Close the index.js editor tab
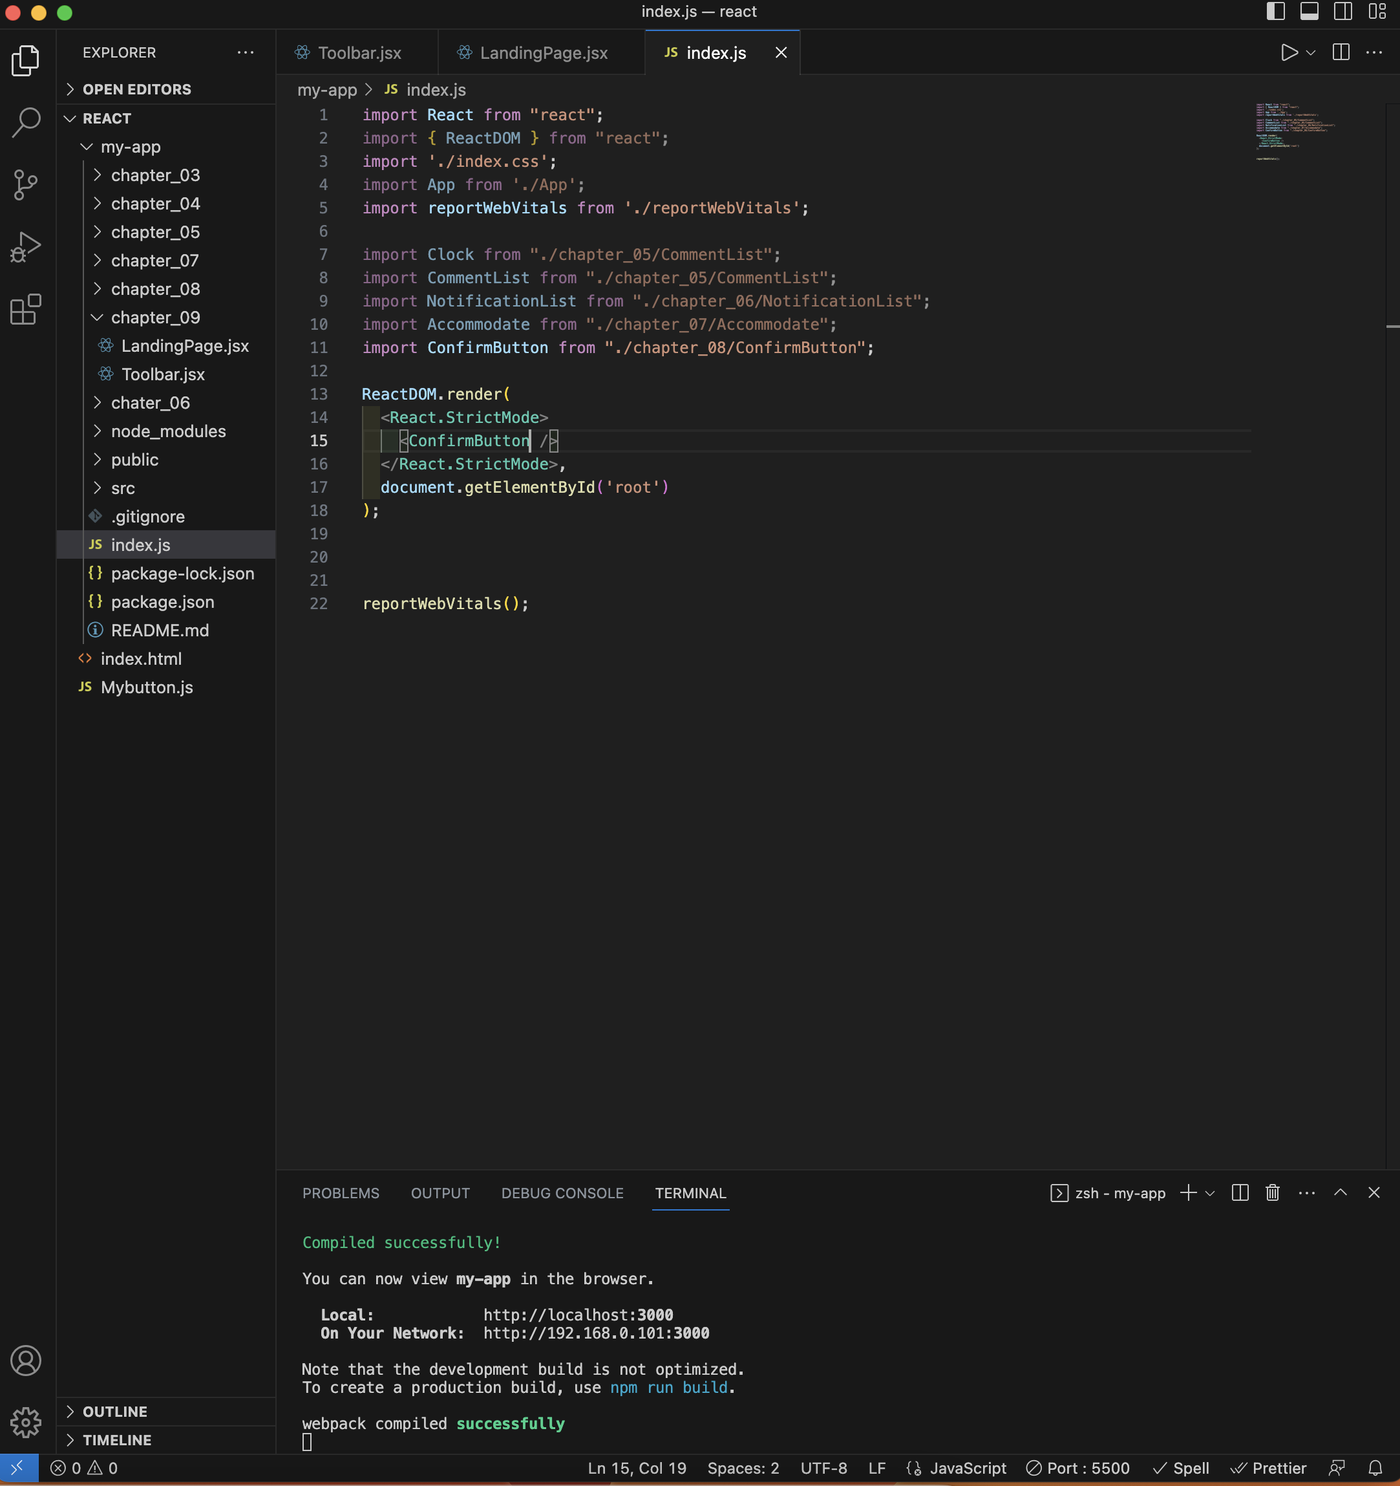Screen dimensions: 1400x1486 pos(781,53)
